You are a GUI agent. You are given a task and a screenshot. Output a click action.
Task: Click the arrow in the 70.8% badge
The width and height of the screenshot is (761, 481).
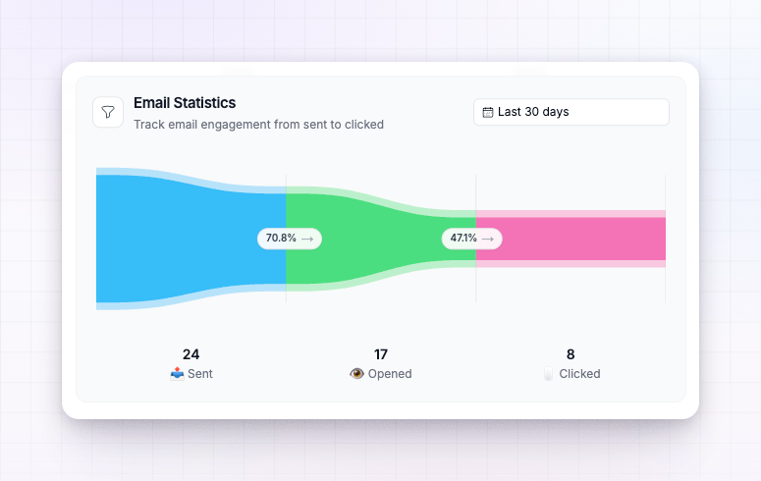(307, 239)
